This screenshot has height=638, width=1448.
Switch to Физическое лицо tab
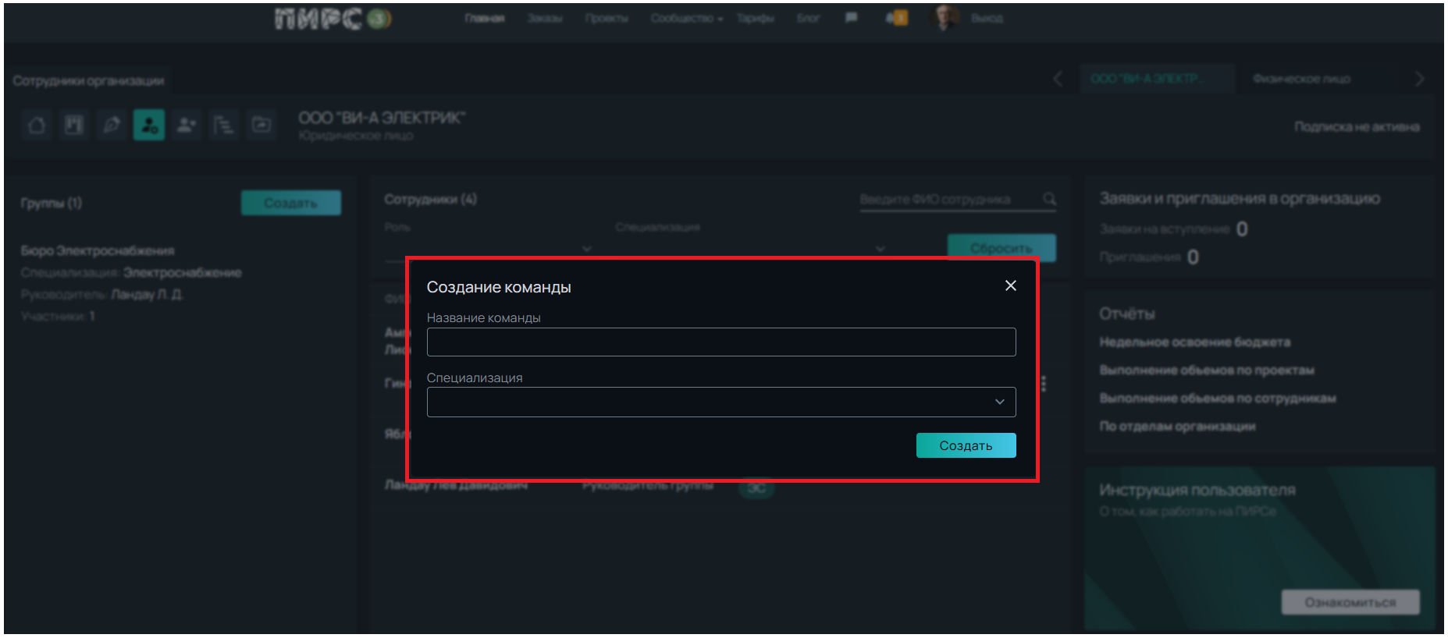[1301, 79]
